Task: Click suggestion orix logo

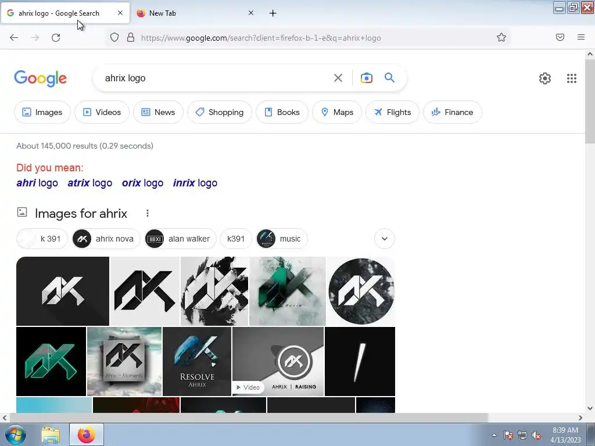Action: coord(142,183)
